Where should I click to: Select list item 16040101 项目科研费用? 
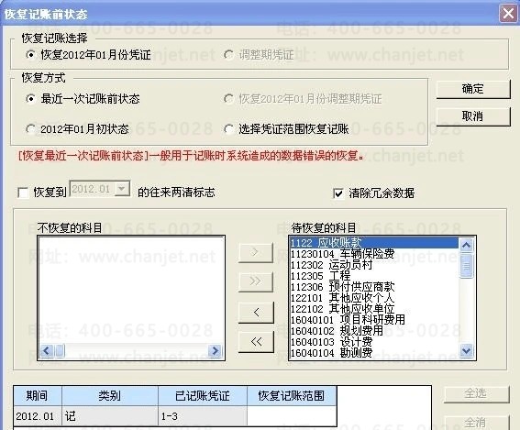[x=374, y=320]
